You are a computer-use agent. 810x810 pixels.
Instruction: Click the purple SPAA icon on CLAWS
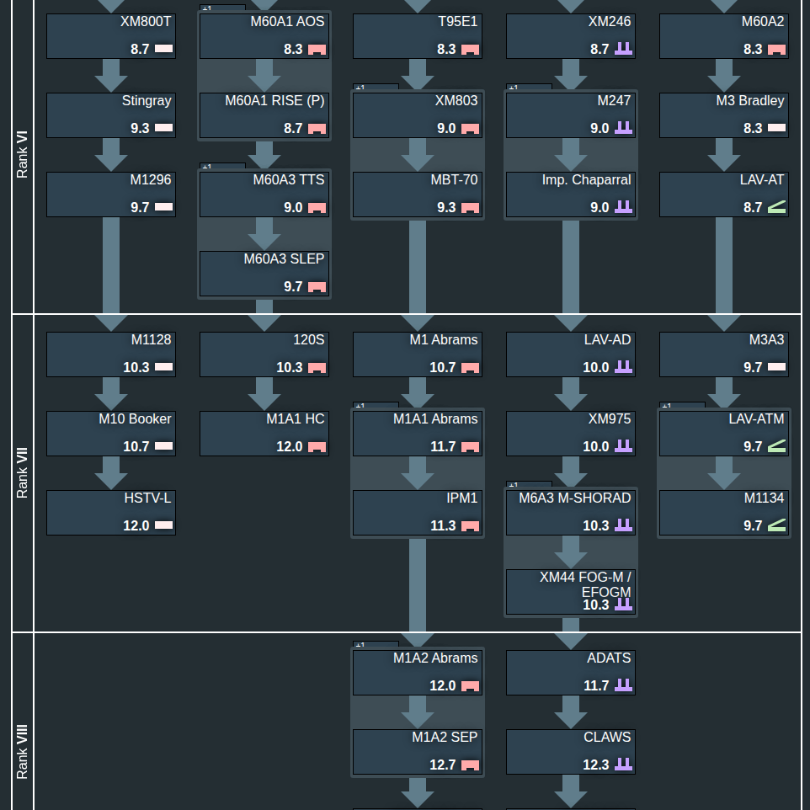623,765
